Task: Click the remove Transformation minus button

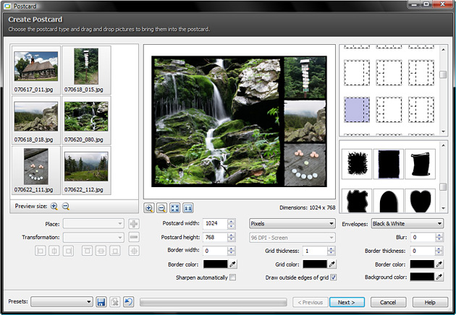Action: pyautogui.click(x=134, y=237)
